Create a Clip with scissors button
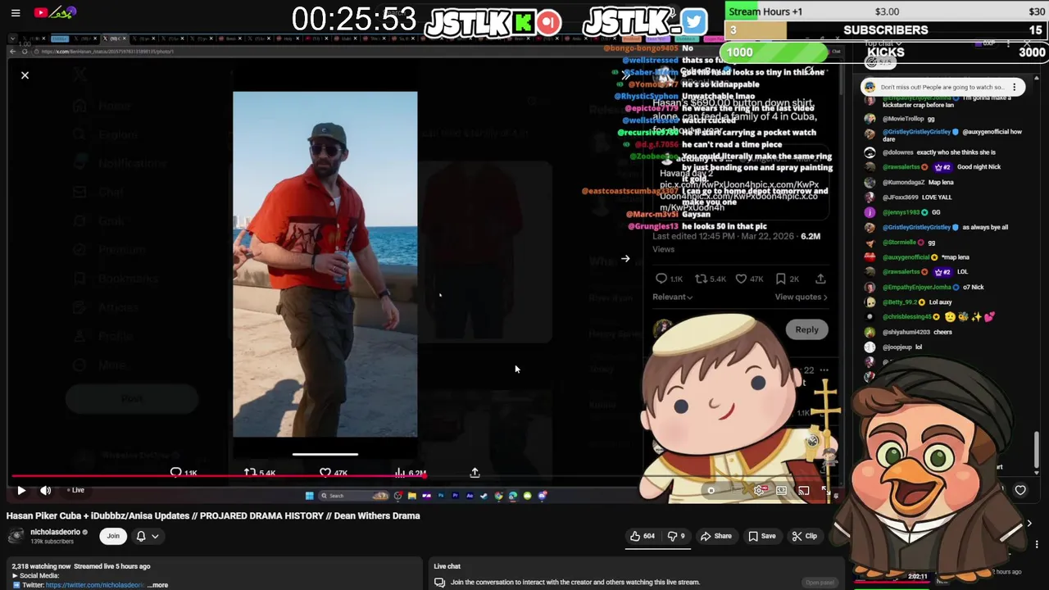1049x590 pixels. pyautogui.click(x=804, y=536)
